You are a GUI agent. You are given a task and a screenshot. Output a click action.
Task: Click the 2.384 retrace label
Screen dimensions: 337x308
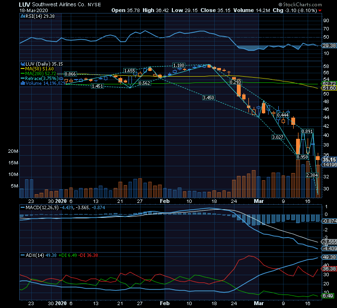coord(312,175)
